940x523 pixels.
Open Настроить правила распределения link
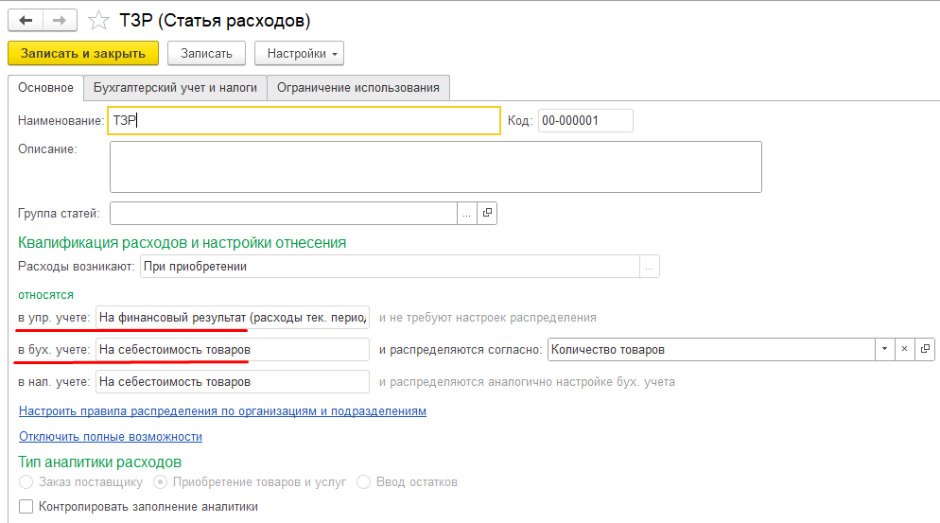coord(222,411)
